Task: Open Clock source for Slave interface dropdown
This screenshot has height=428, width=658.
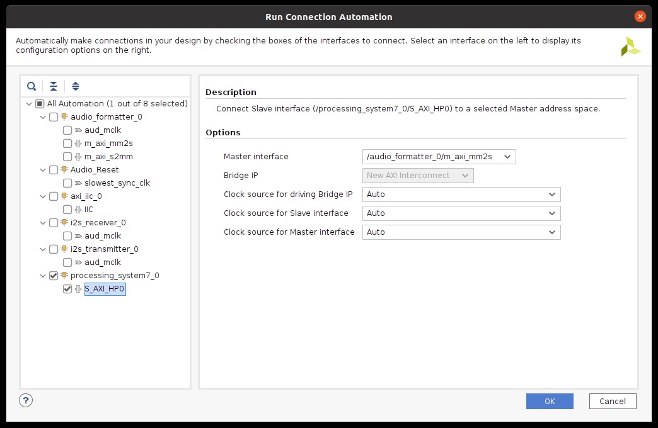Action: tap(461, 213)
